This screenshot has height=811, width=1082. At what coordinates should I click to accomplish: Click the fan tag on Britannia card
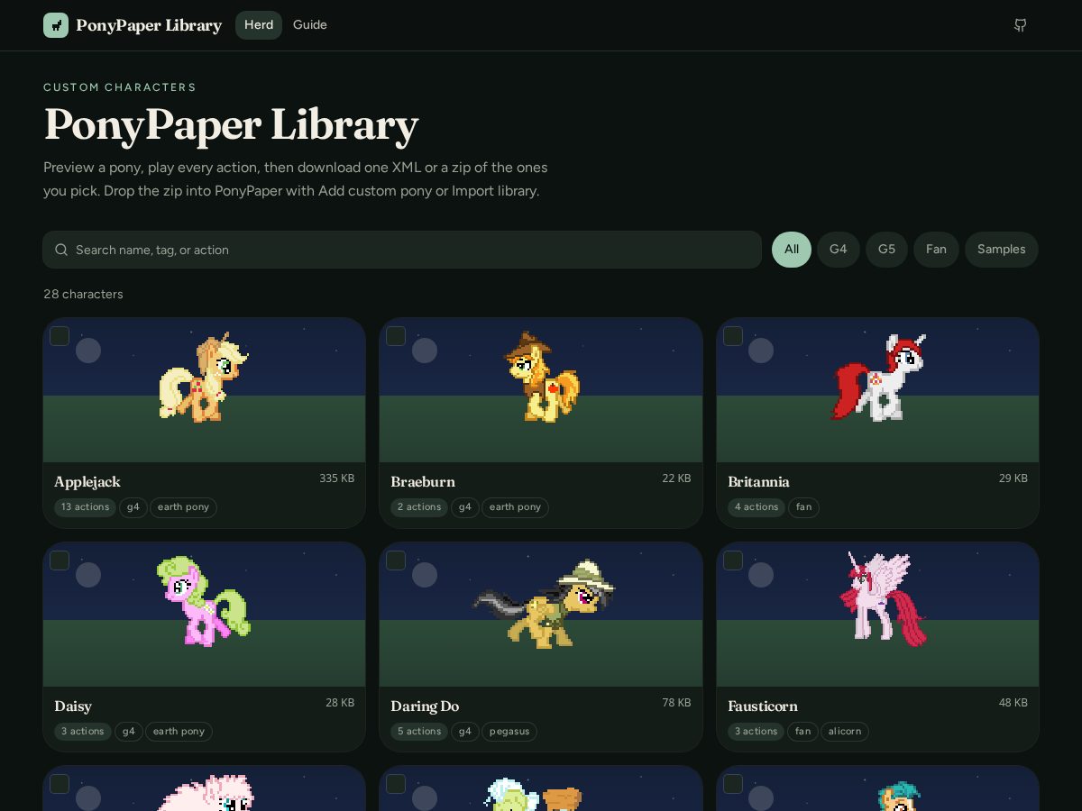(803, 507)
